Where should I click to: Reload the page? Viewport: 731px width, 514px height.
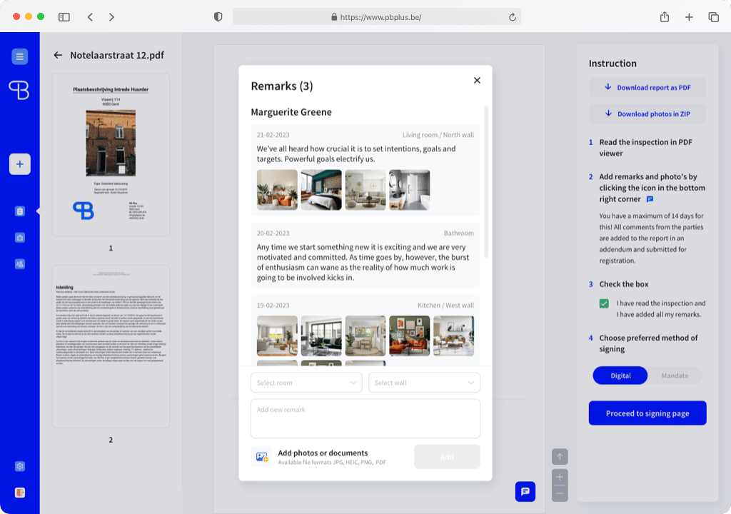coord(513,17)
